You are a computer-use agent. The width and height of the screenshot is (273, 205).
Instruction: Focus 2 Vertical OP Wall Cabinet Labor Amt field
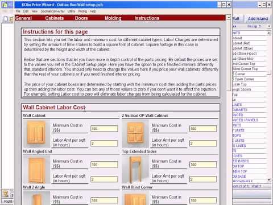click(203, 143)
